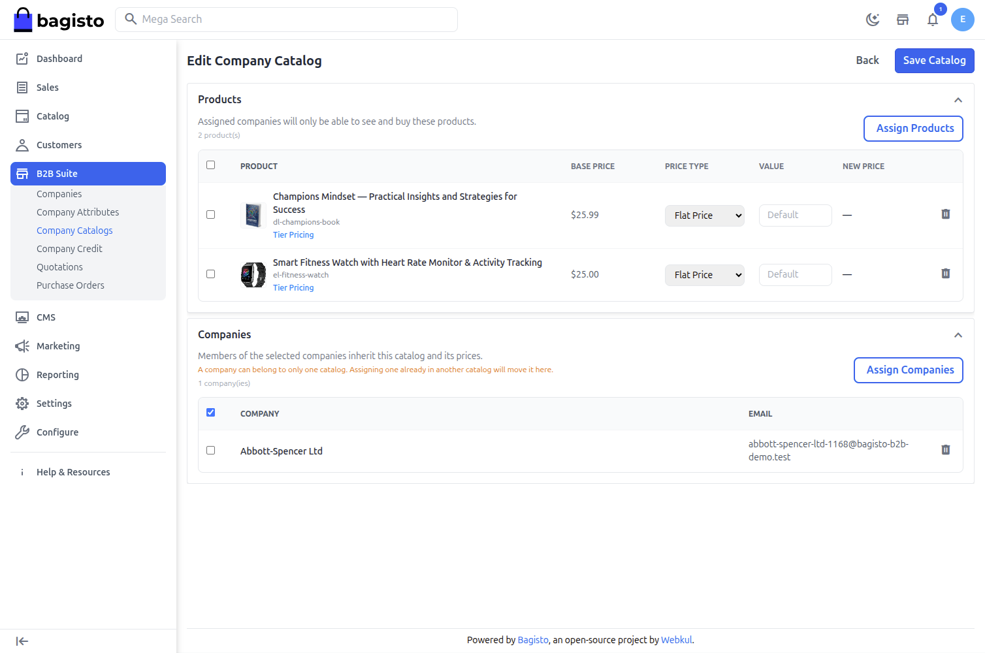Check the Abbott-Spencer Ltd checkbox

pos(210,451)
